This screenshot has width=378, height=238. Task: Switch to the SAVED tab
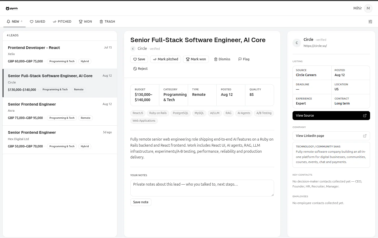(x=37, y=22)
